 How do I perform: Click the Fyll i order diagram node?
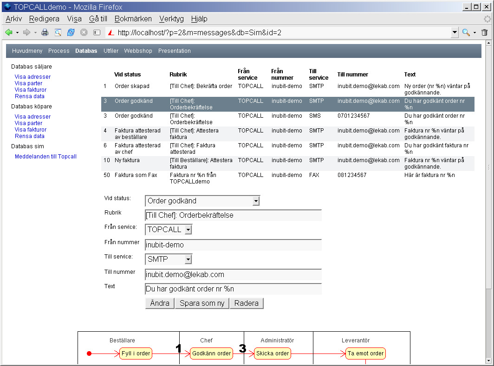tap(136, 353)
